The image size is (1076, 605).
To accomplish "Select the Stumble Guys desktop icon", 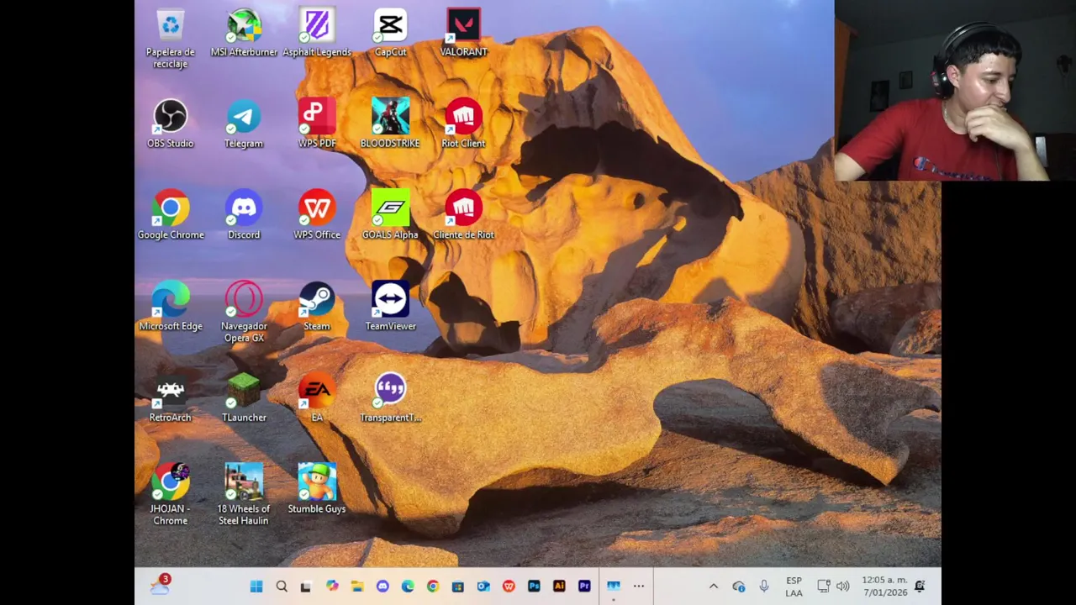I will pos(317,490).
